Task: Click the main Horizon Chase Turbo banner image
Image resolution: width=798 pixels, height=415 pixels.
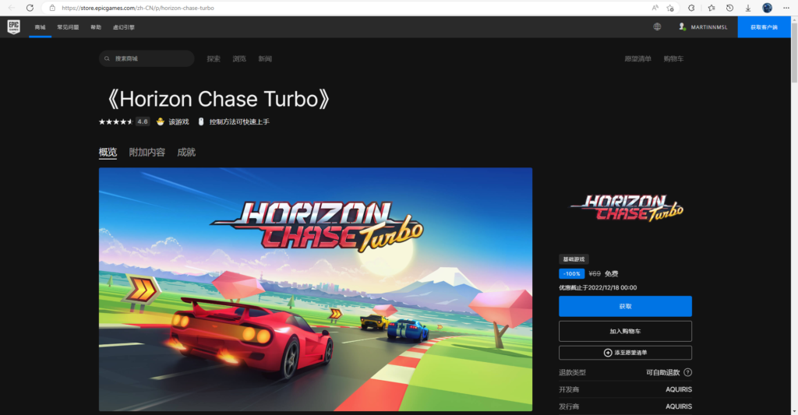Action: coord(316,290)
